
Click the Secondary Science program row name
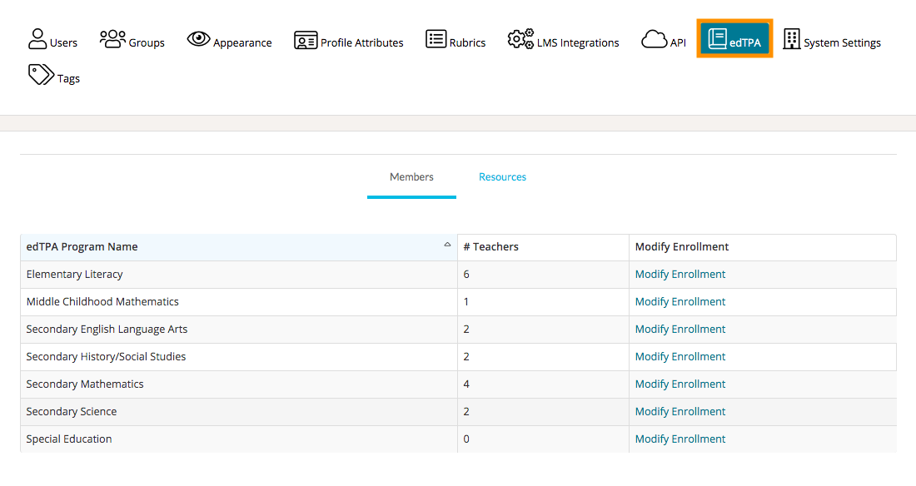(x=72, y=412)
